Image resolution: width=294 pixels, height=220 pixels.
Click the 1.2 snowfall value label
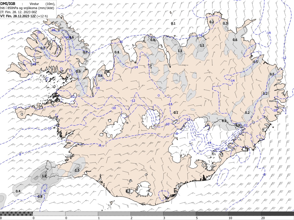point(44,176)
